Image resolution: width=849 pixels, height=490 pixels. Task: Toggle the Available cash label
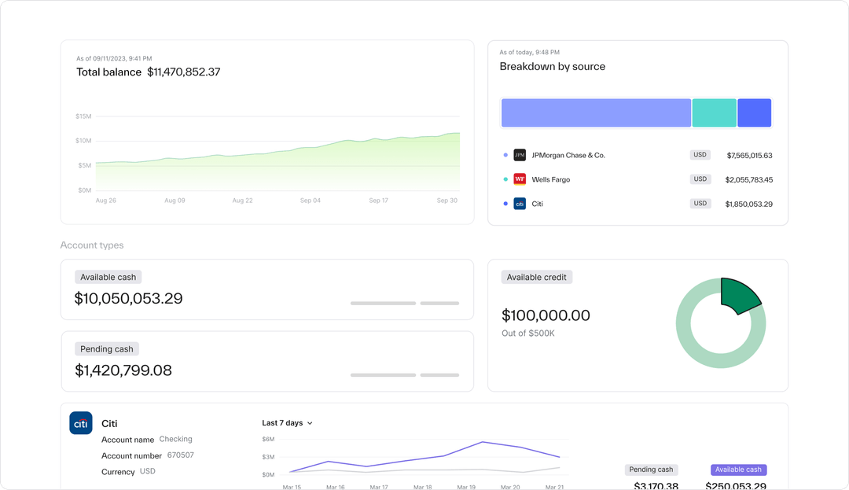(108, 277)
